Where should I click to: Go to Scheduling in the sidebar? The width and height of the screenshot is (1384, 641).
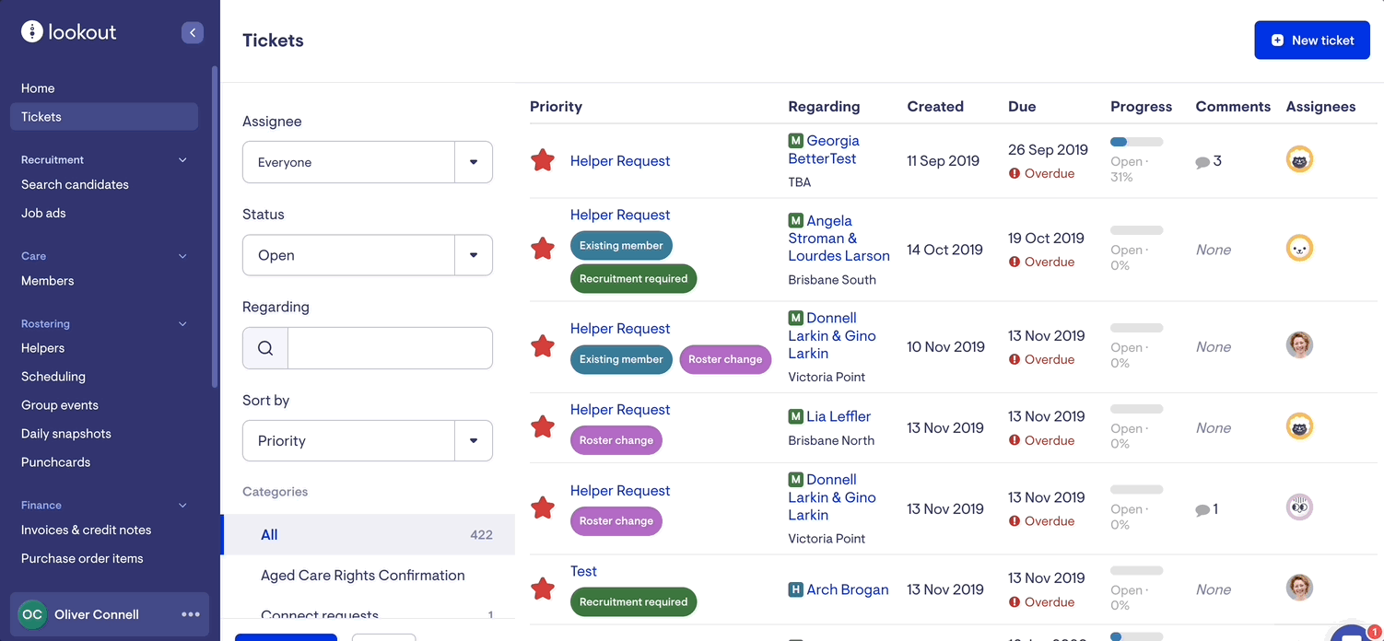(x=53, y=377)
